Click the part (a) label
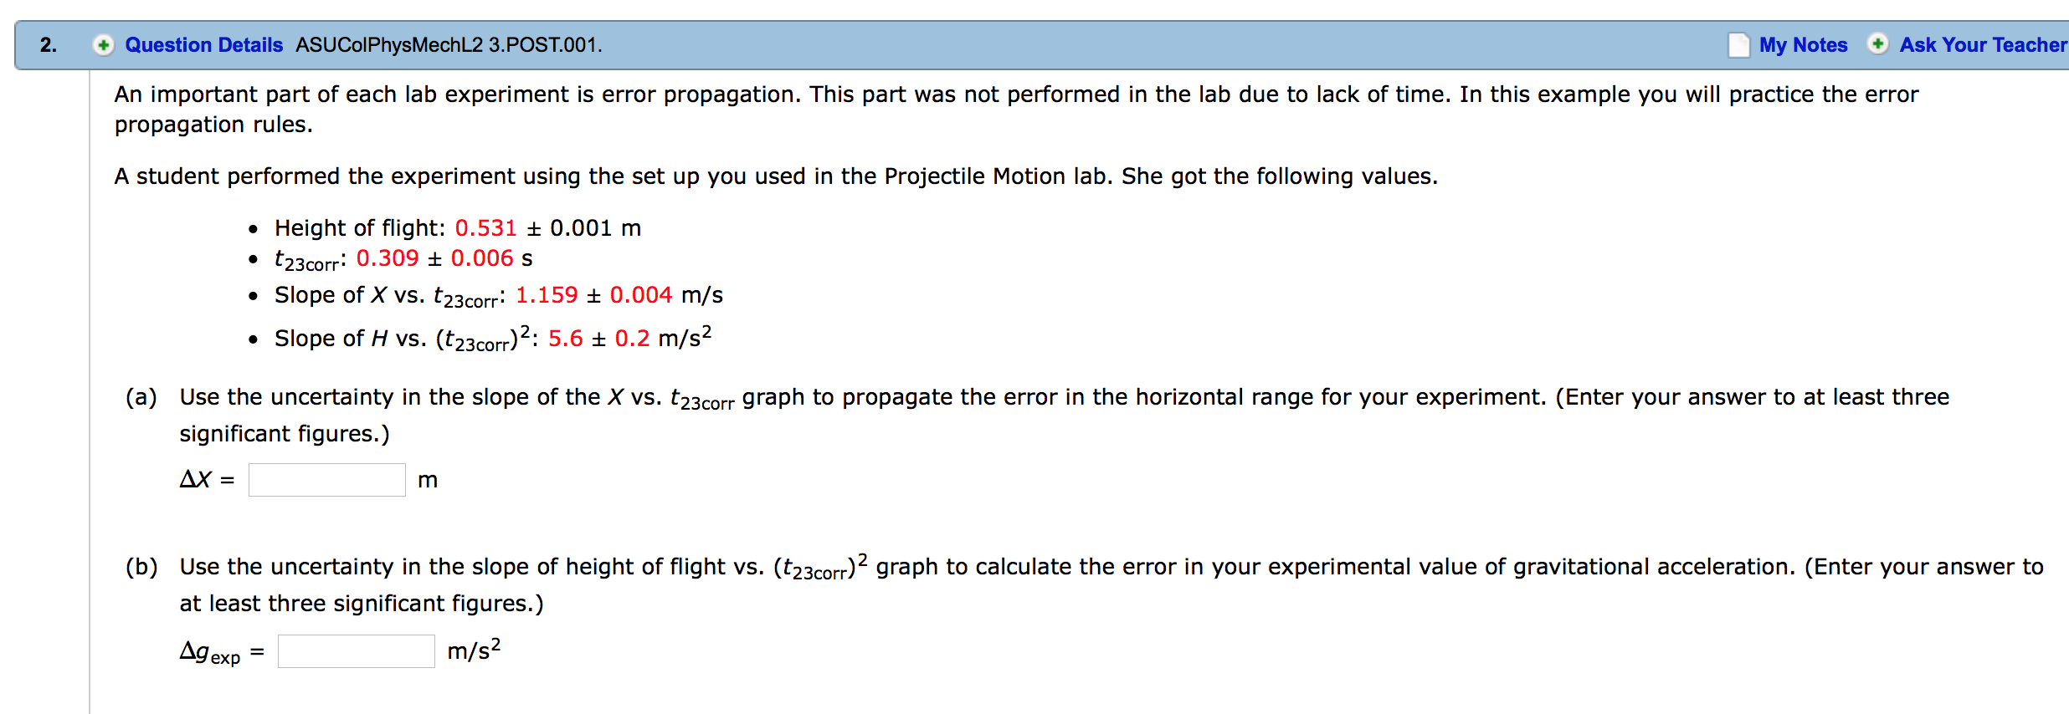 (141, 397)
